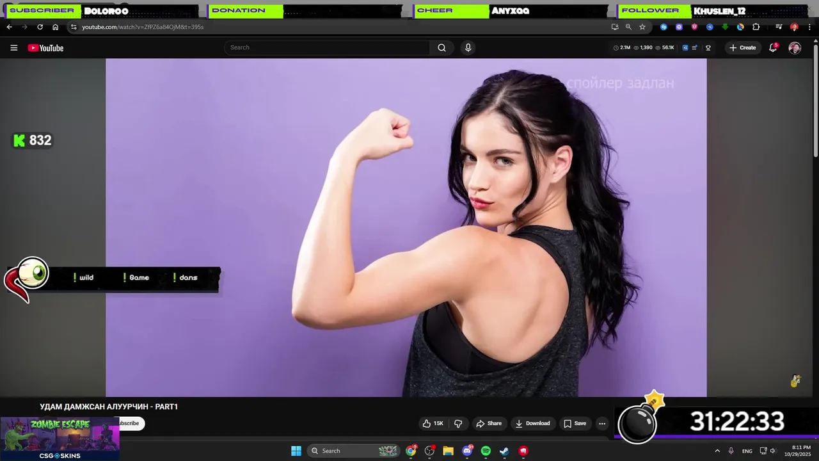819x461 pixels.
Task: Open the YouTube account avatar menu
Action: click(x=795, y=48)
